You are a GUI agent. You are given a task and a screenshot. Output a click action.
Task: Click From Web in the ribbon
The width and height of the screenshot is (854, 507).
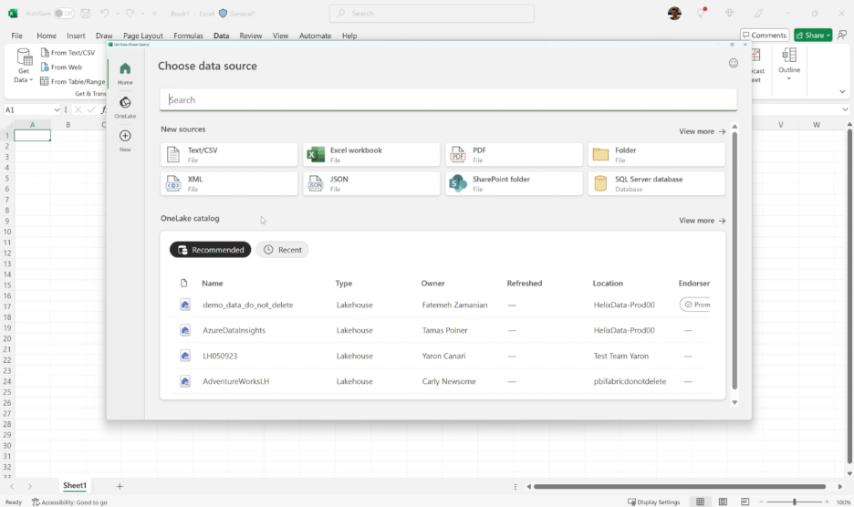tap(61, 67)
